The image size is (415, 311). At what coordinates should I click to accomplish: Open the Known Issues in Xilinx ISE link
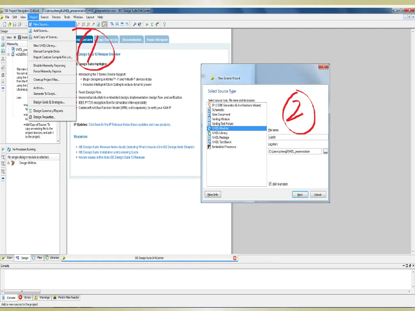[x=111, y=158]
